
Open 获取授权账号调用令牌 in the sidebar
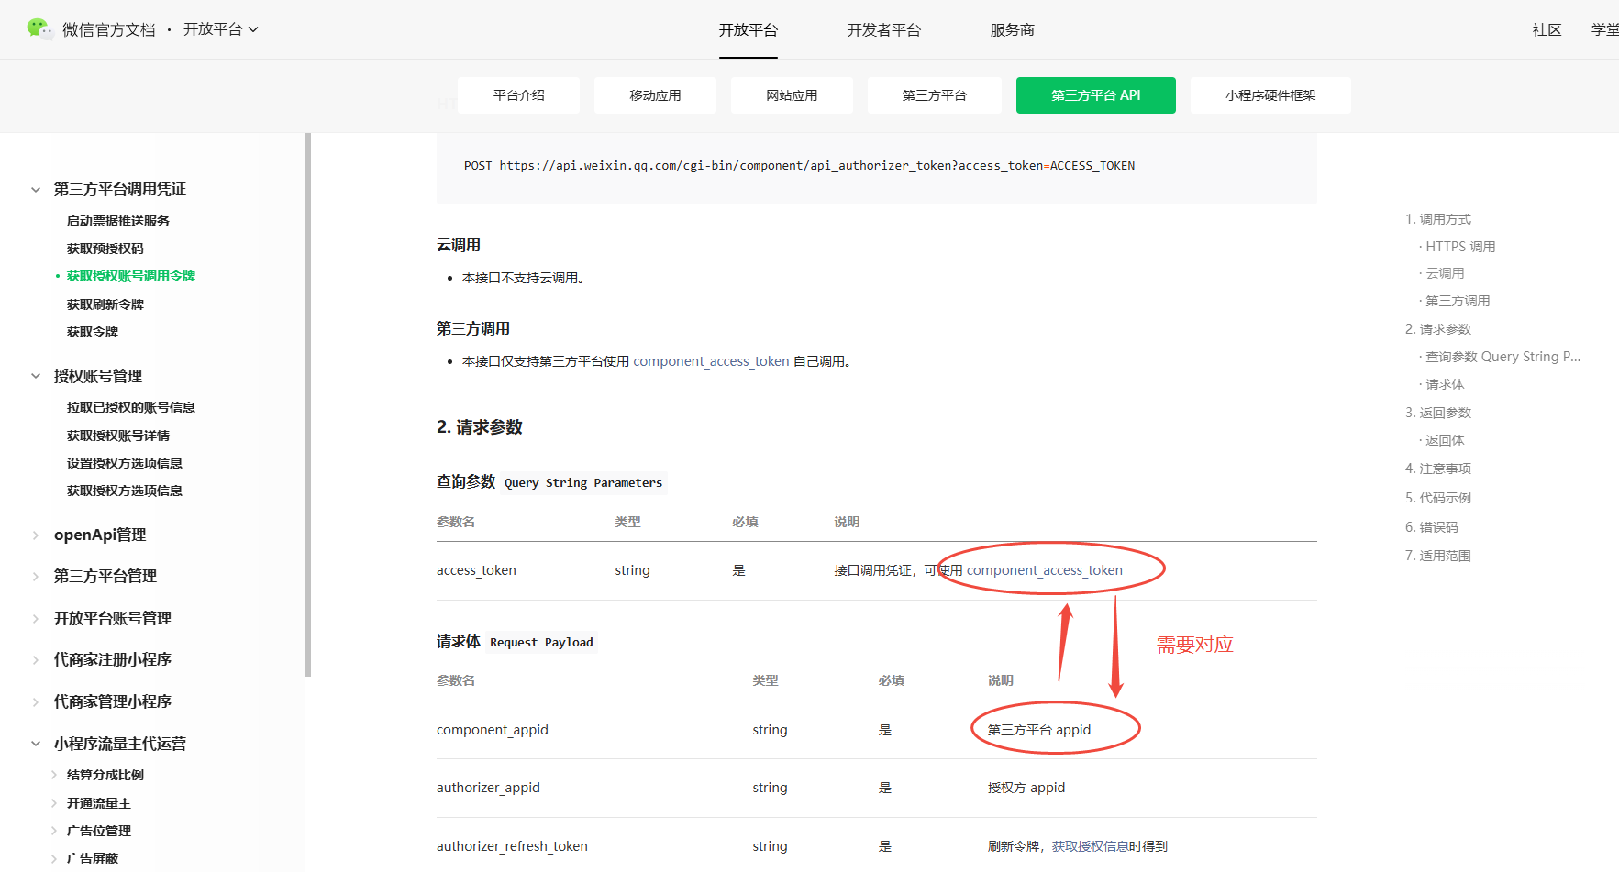coord(131,276)
